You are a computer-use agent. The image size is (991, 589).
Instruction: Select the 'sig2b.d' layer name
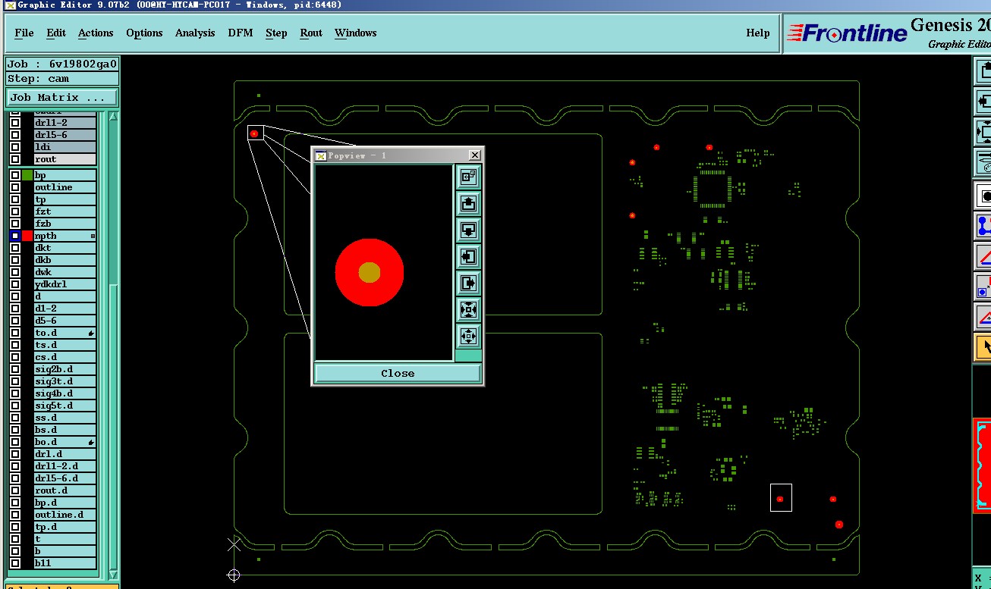point(65,369)
